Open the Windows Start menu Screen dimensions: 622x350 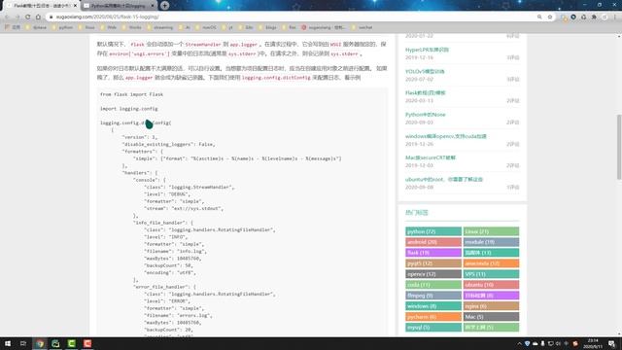pos(8,343)
